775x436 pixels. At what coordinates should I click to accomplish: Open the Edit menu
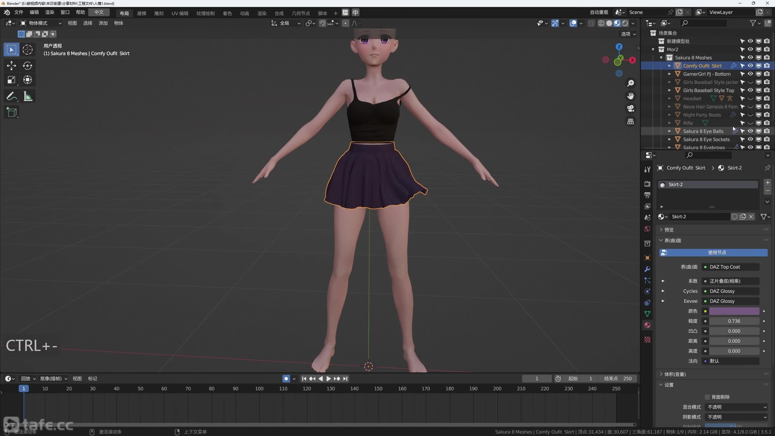[x=34, y=12]
